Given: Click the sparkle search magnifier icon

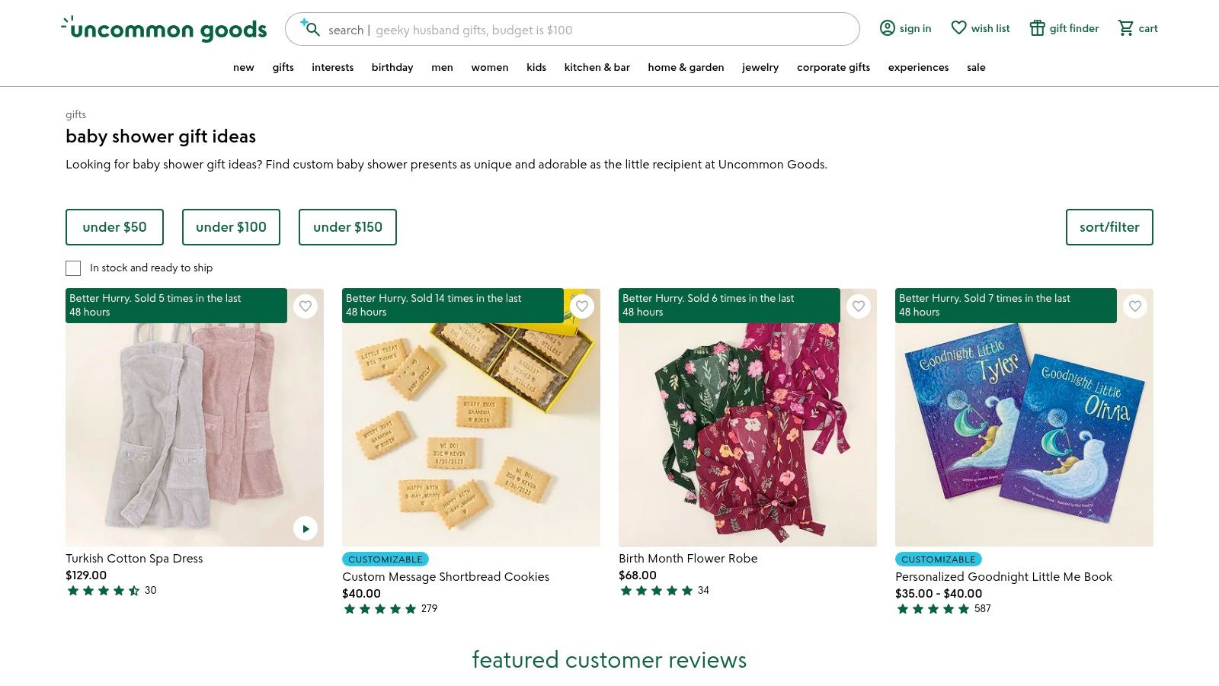Looking at the screenshot, I should [x=310, y=29].
